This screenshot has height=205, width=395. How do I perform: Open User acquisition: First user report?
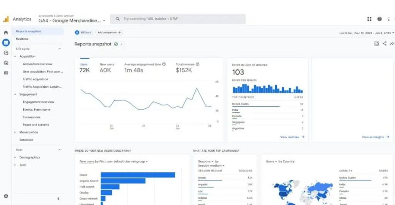click(43, 72)
